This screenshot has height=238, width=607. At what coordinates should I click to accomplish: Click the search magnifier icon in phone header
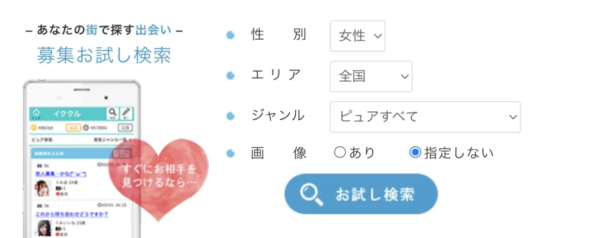[x=112, y=113]
